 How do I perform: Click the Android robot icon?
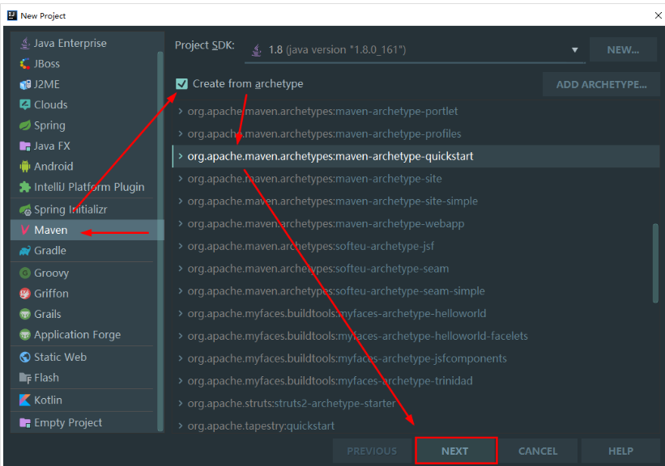coord(25,167)
